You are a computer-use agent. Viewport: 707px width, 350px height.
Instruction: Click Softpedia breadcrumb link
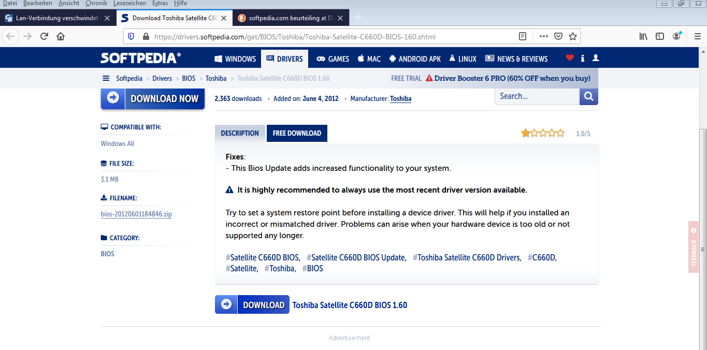pyautogui.click(x=129, y=79)
